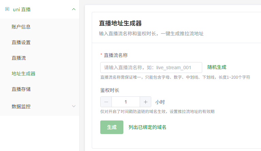This screenshot has height=151, width=261.
Task: Click the 小时 unit label
Action: click(x=160, y=102)
